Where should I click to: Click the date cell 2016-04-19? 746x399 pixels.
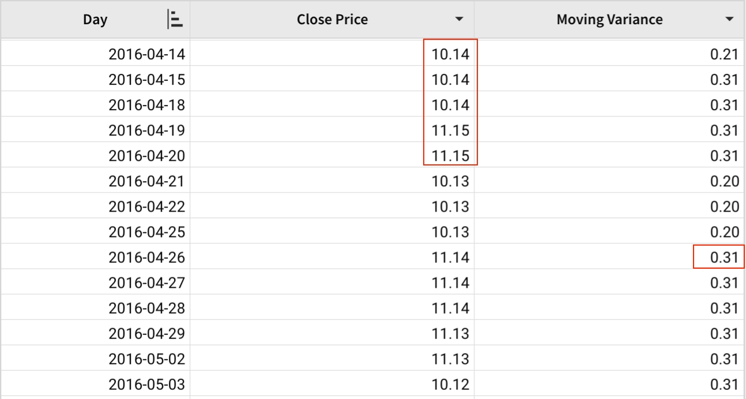[146, 131]
